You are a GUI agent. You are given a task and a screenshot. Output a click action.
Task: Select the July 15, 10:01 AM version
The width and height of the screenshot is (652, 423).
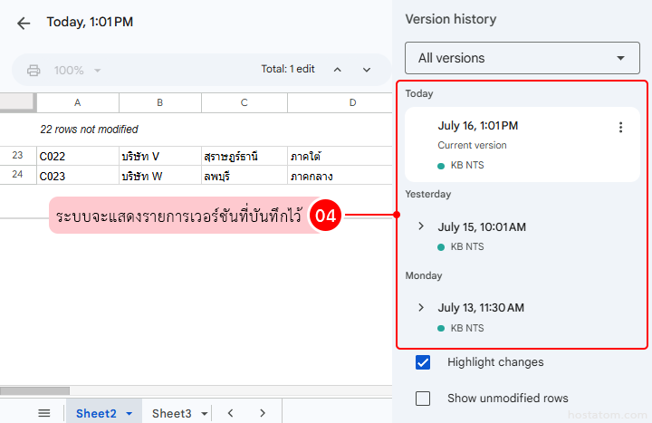(482, 227)
